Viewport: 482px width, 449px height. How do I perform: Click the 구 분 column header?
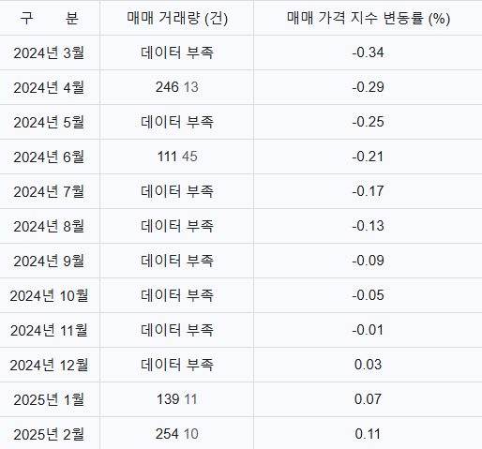click(x=50, y=18)
